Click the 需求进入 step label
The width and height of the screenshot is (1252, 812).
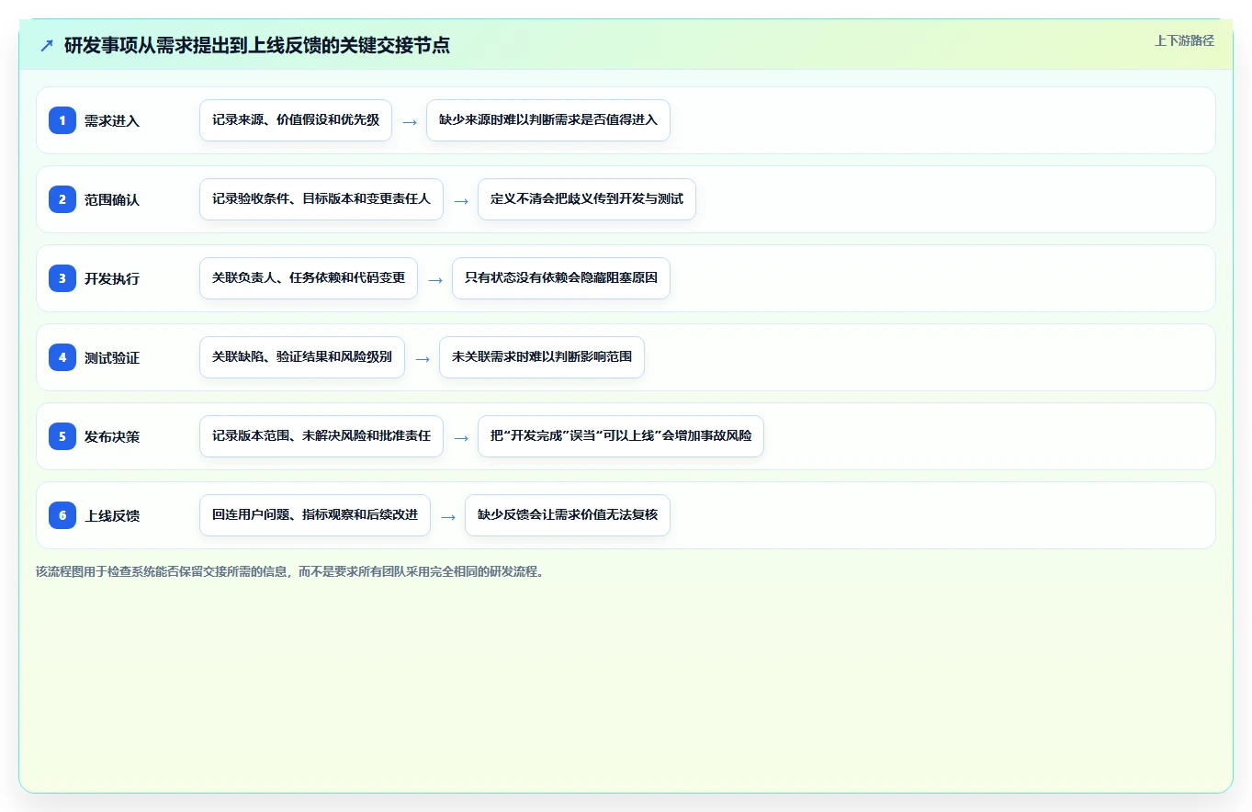112,120
